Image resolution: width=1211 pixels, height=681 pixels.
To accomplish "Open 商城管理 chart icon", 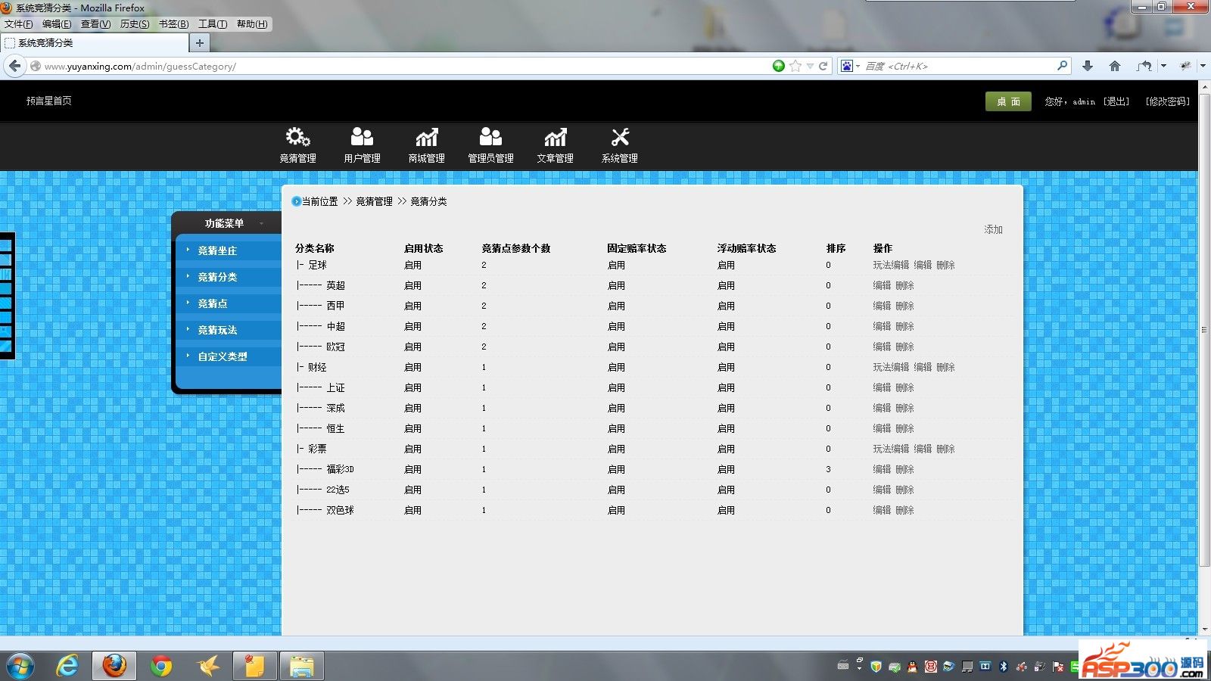I will point(426,137).
